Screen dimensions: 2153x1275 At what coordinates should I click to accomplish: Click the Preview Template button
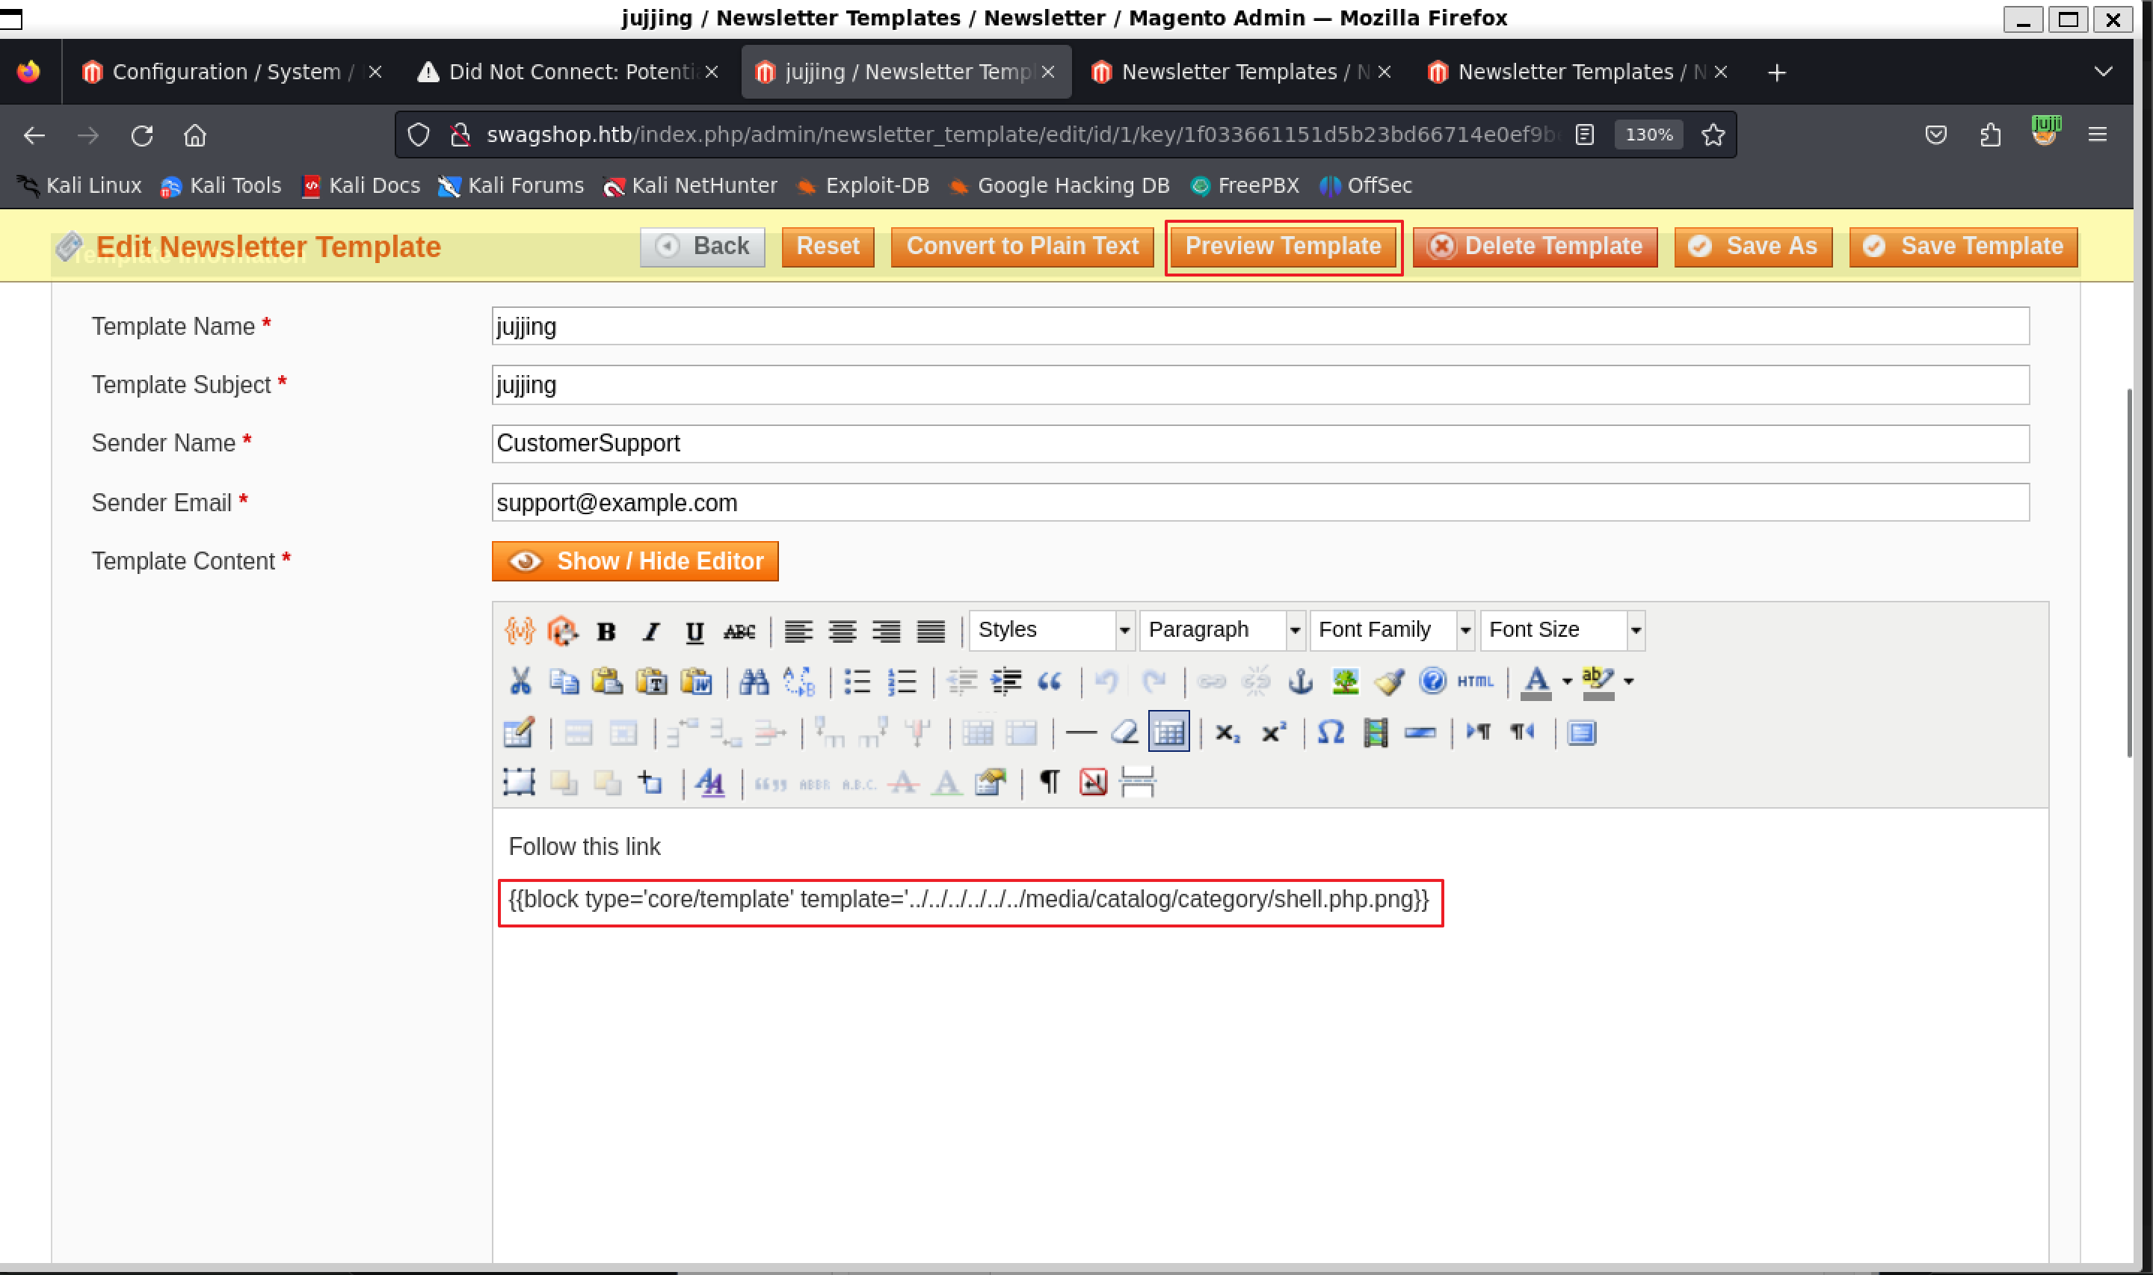(x=1283, y=247)
